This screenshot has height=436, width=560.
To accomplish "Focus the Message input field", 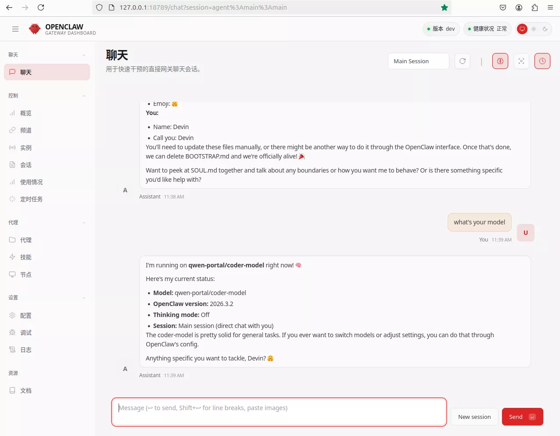I will click(279, 412).
